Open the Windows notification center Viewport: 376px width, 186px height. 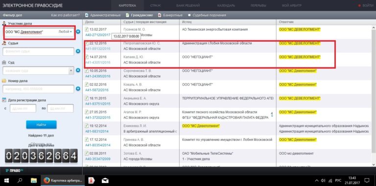pyautogui.click(x=367, y=180)
